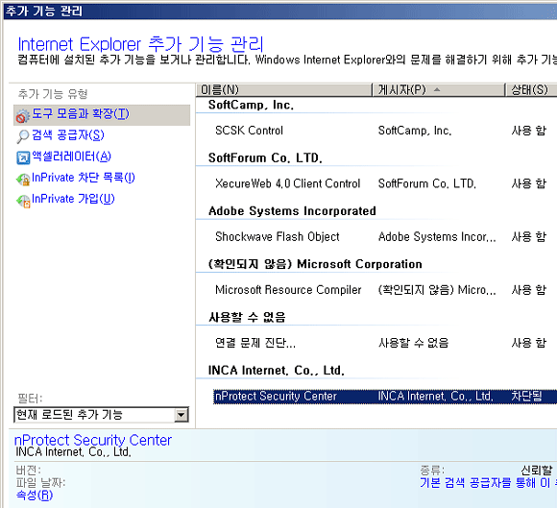The image size is (557, 508).
Task: Click the search providers magnifier icon
Action: tap(23, 136)
